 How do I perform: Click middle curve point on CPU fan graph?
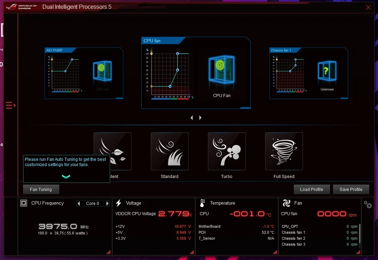pyautogui.click(x=177, y=70)
